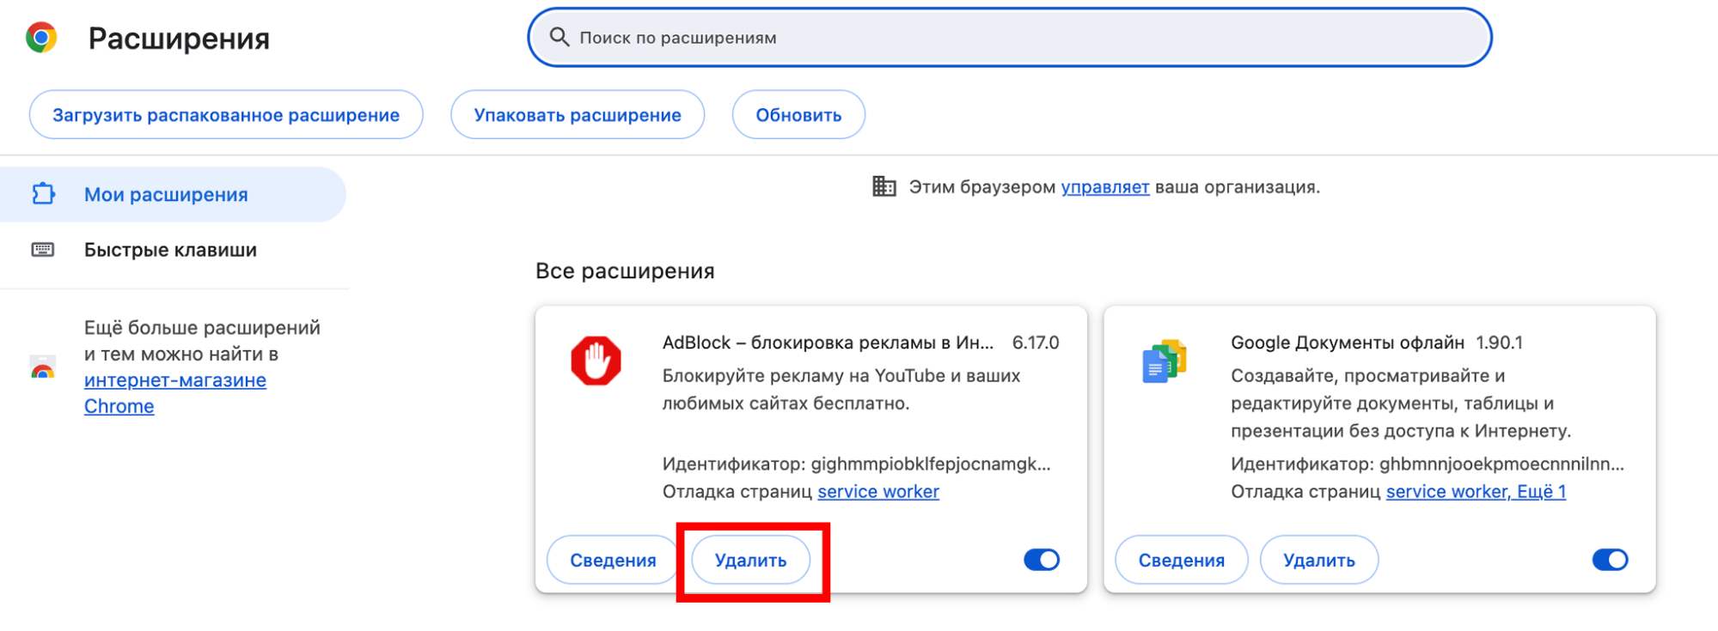Screen dimensions: 1718x631
Task: Turn off Google Документы офлайн toggle
Action: (x=1610, y=560)
